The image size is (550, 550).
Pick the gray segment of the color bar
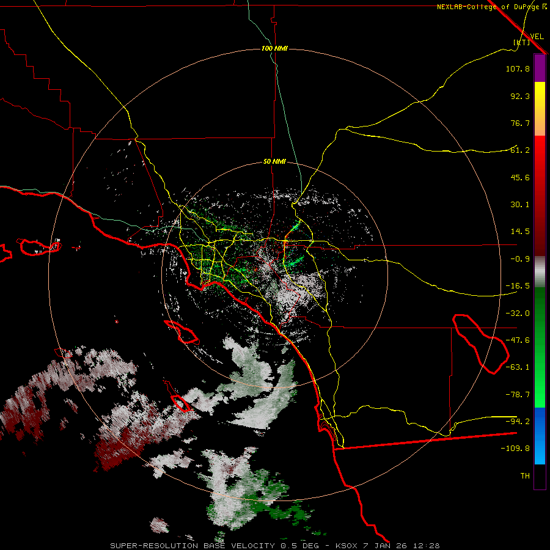[540, 272]
